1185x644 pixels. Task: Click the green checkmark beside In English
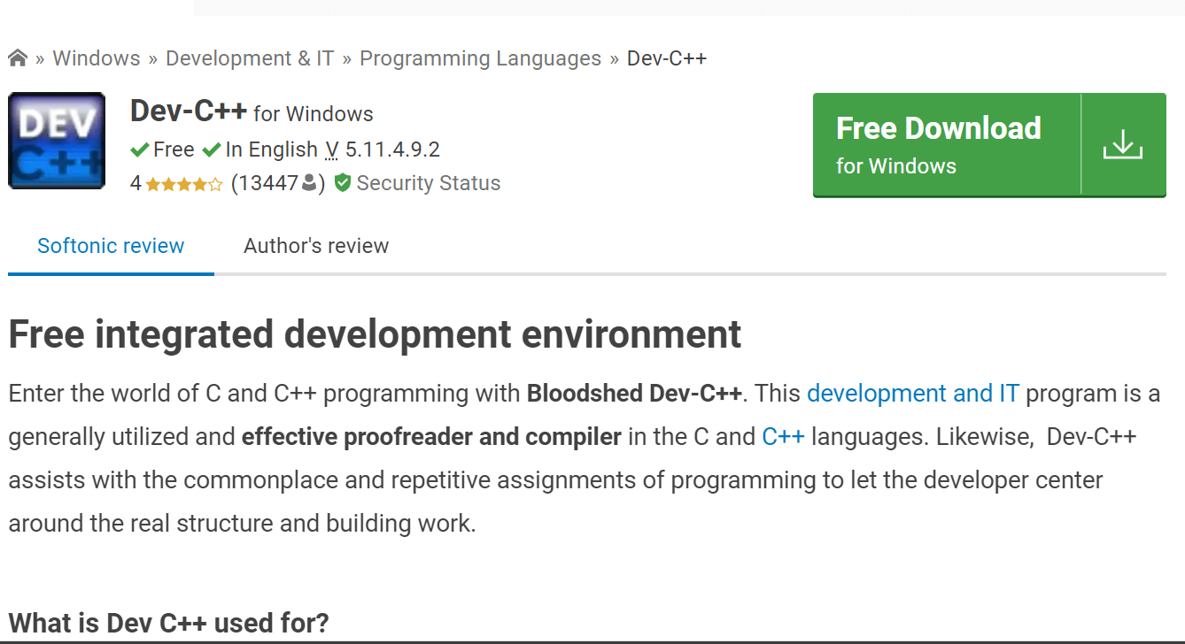coord(212,149)
